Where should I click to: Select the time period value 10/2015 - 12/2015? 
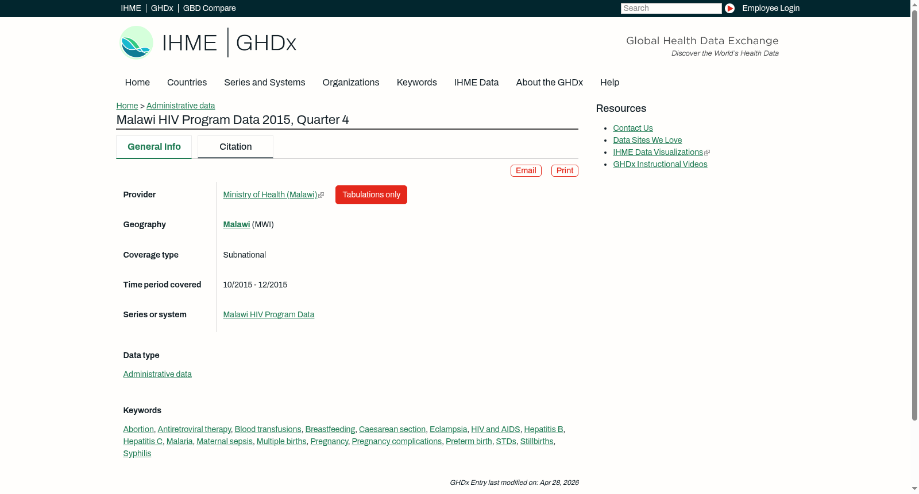(255, 285)
